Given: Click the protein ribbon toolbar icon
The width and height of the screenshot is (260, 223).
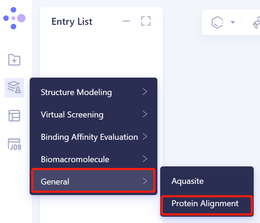Looking at the screenshot, I should pyautogui.click(x=257, y=22).
